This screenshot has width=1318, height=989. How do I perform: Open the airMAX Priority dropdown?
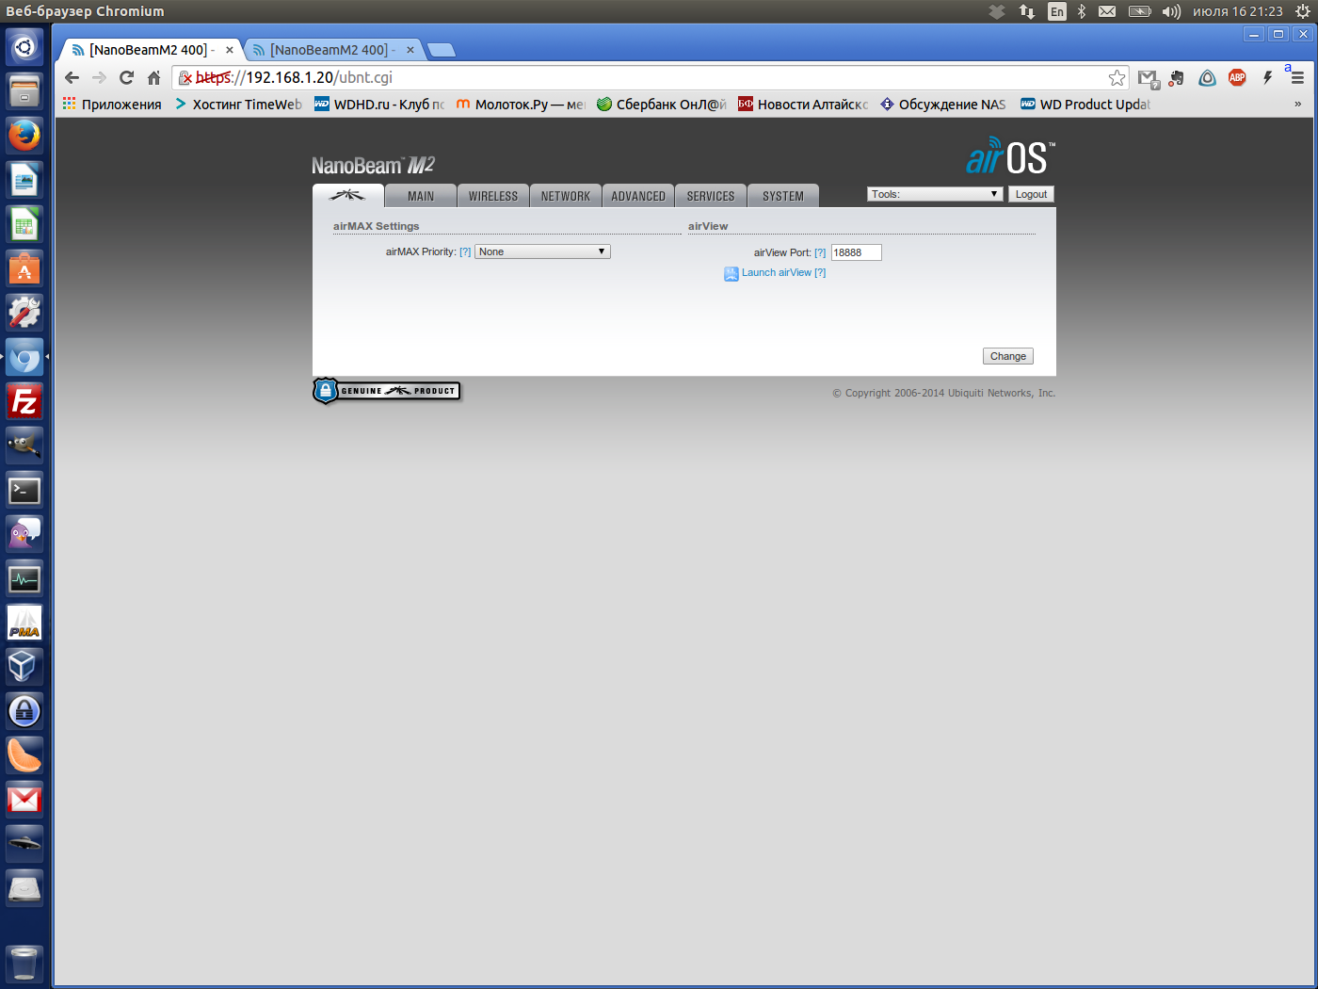click(x=542, y=251)
